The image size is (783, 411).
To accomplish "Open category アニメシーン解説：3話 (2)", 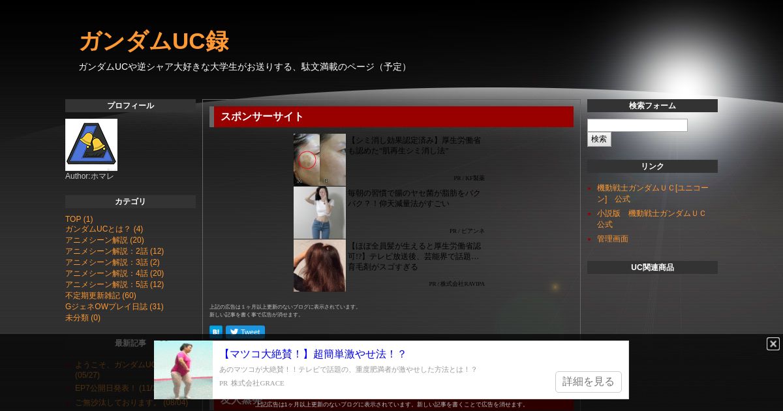I will pos(112,262).
